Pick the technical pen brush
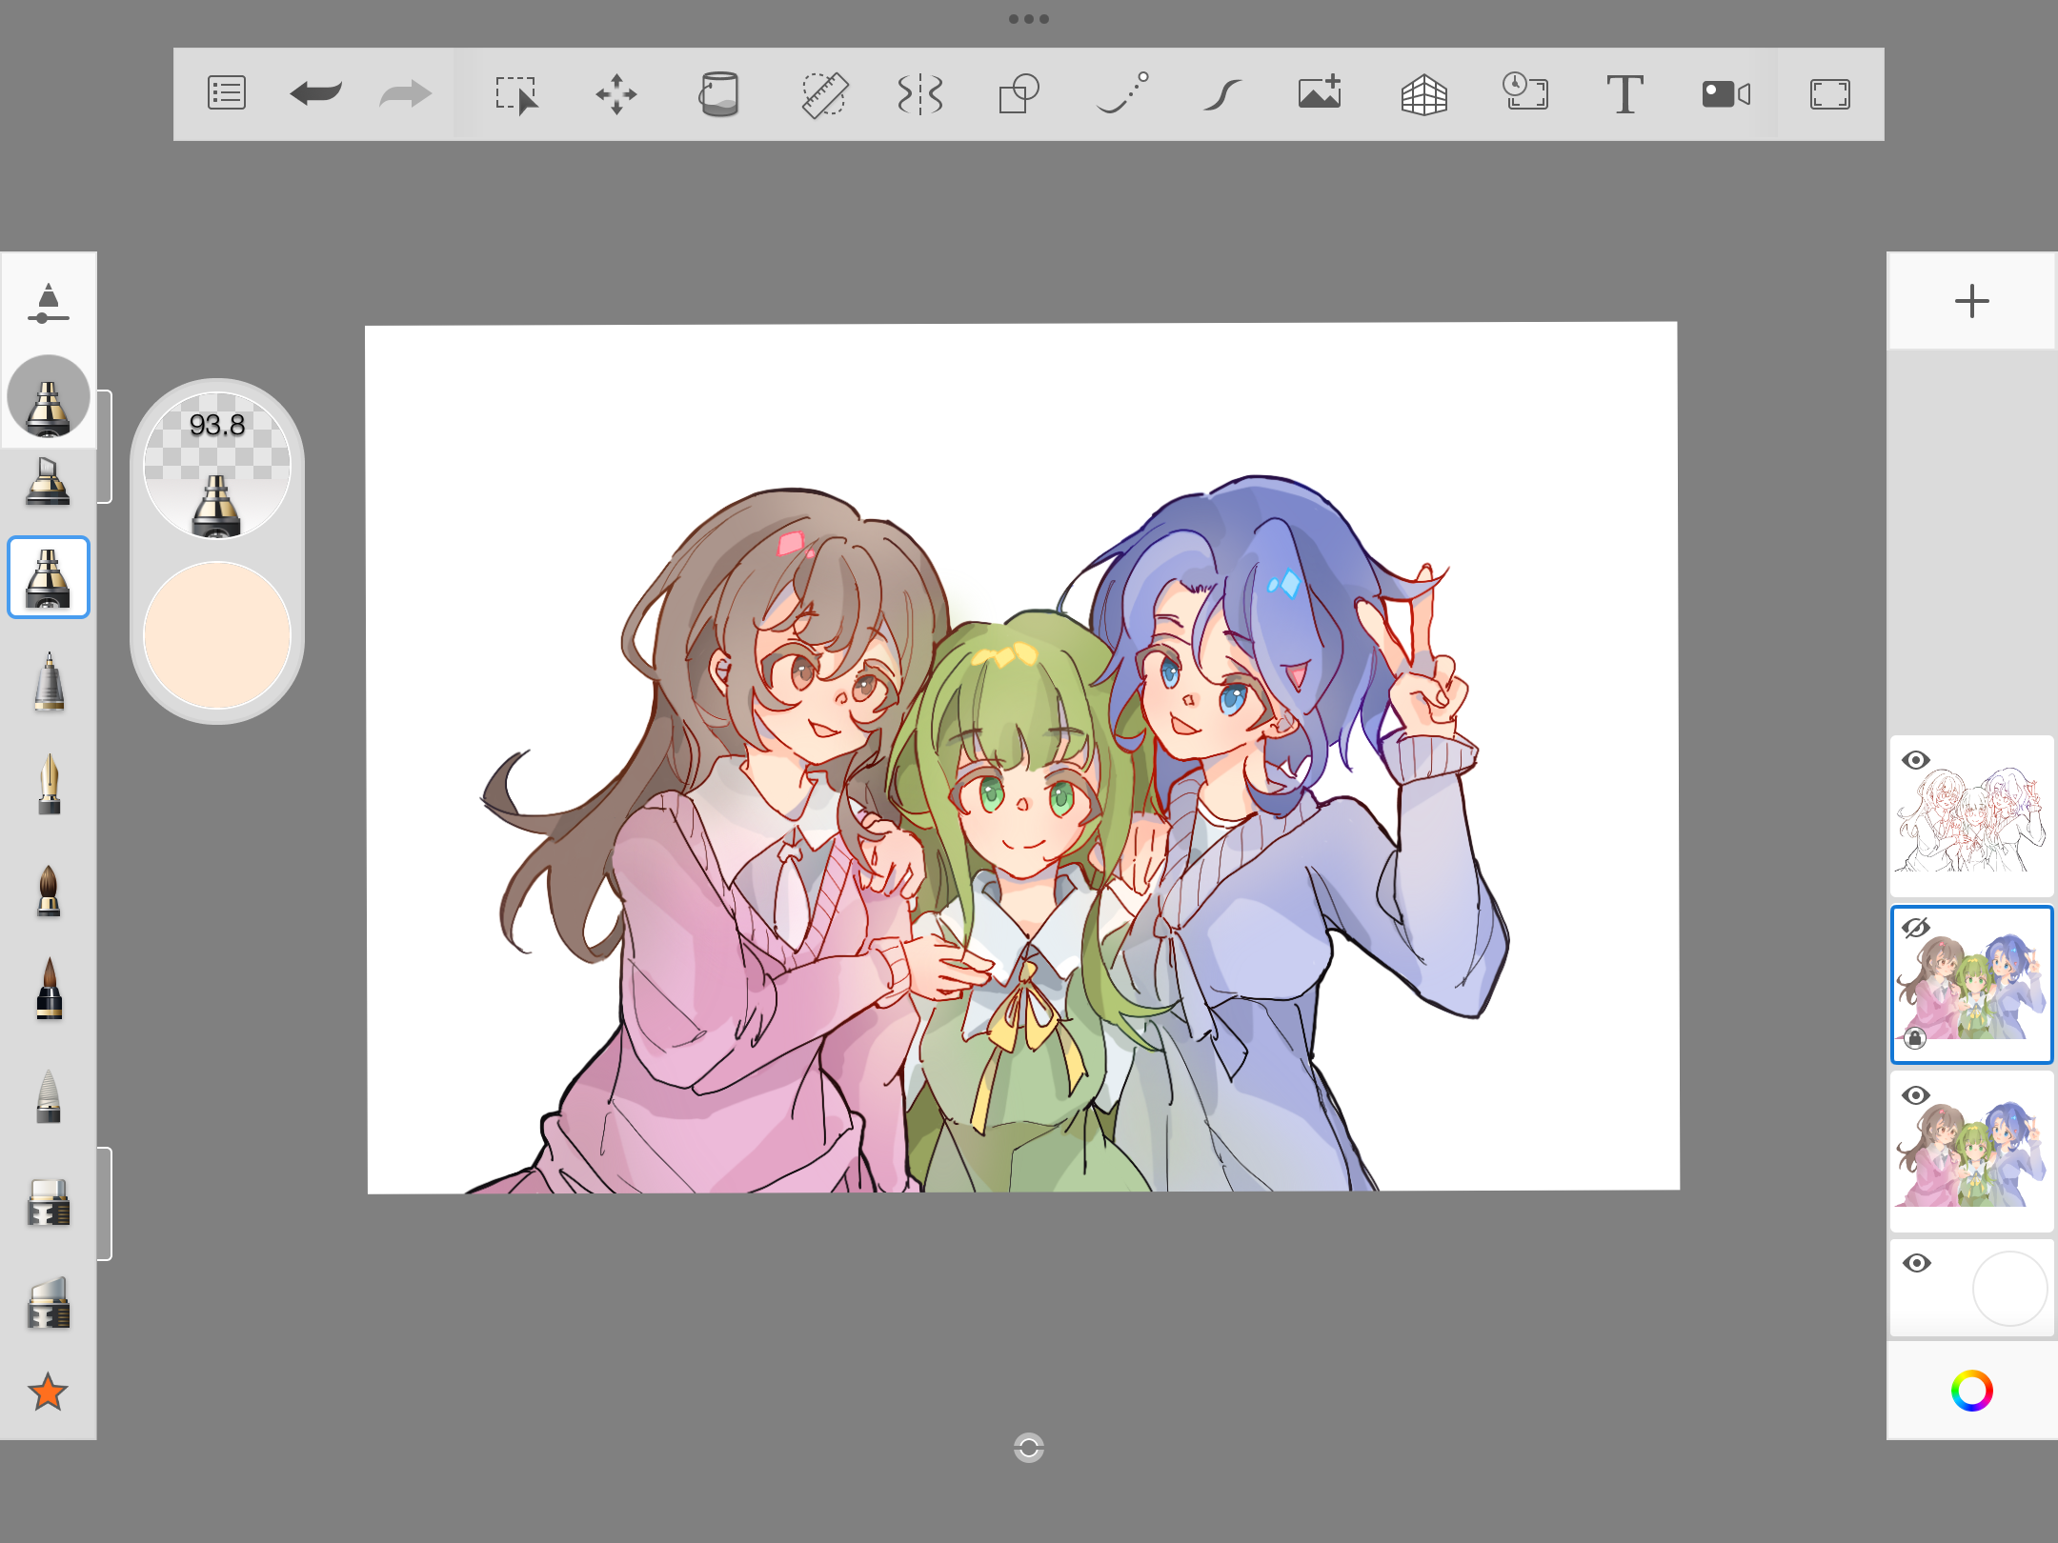Screen dimensions: 2058x1543 [49, 682]
